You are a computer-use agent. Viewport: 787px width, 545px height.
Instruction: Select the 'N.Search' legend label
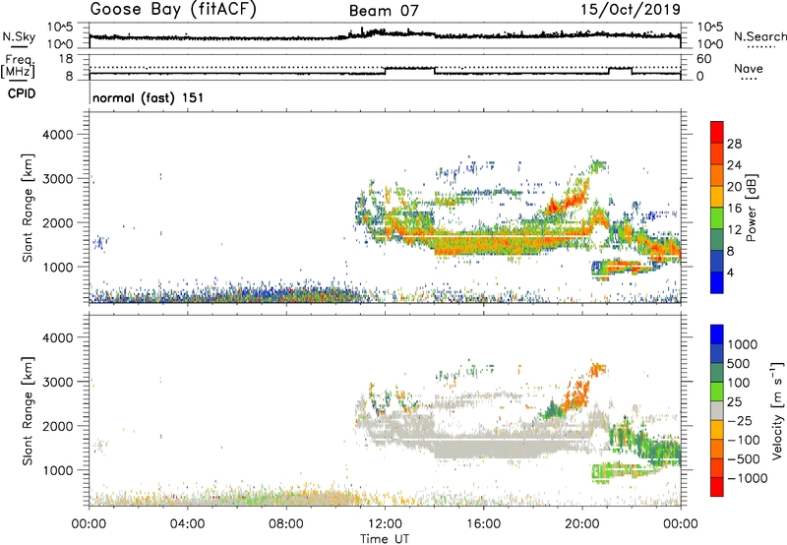[x=760, y=36]
